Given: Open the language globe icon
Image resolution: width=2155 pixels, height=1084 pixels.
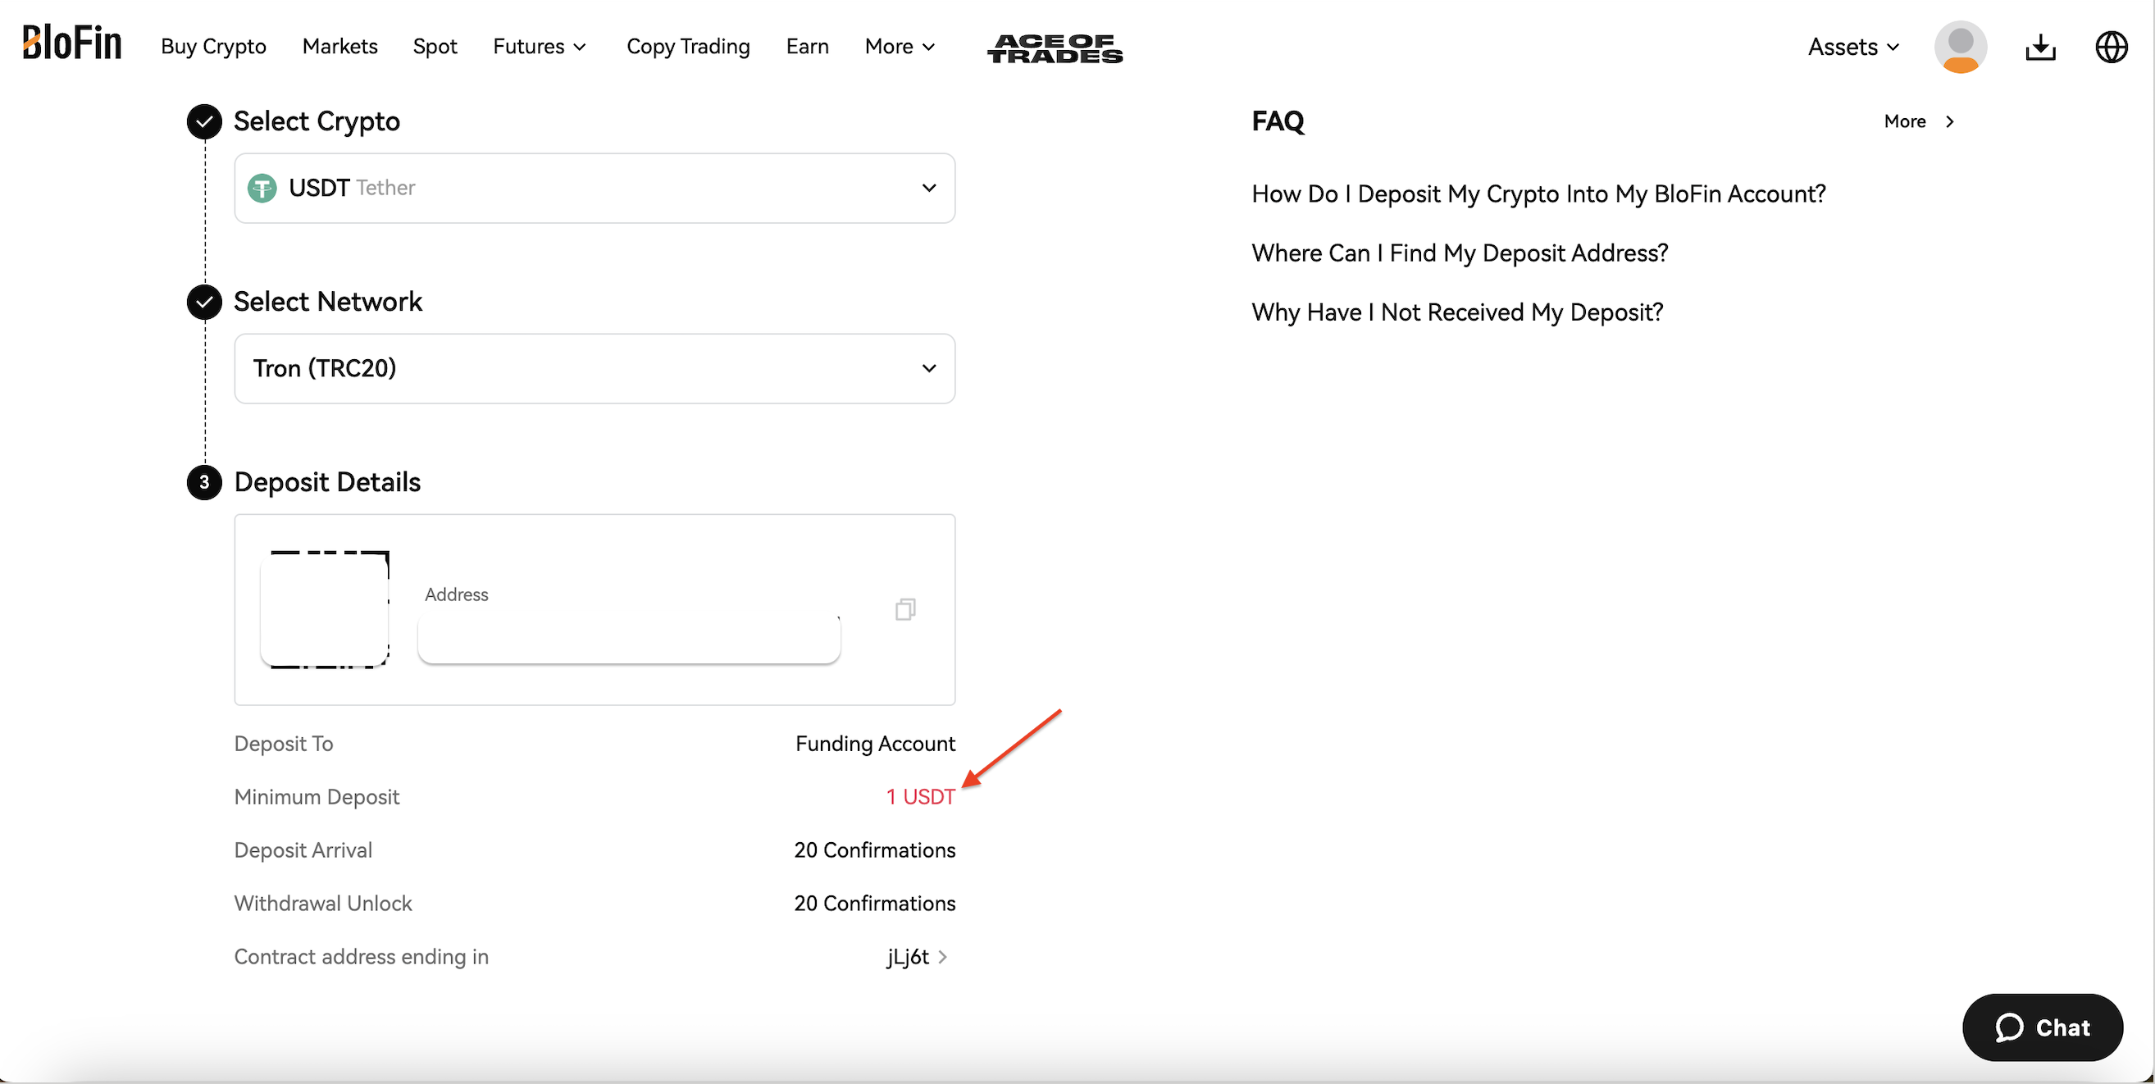Looking at the screenshot, I should coord(2111,47).
